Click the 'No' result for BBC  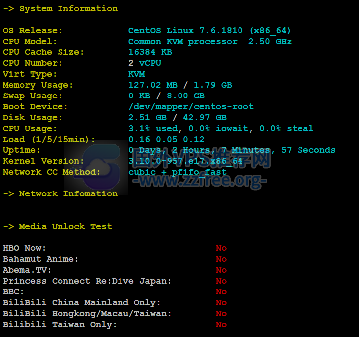pyautogui.click(x=221, y=292)
